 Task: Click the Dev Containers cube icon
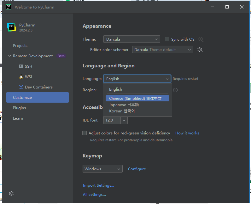point(21,87)
